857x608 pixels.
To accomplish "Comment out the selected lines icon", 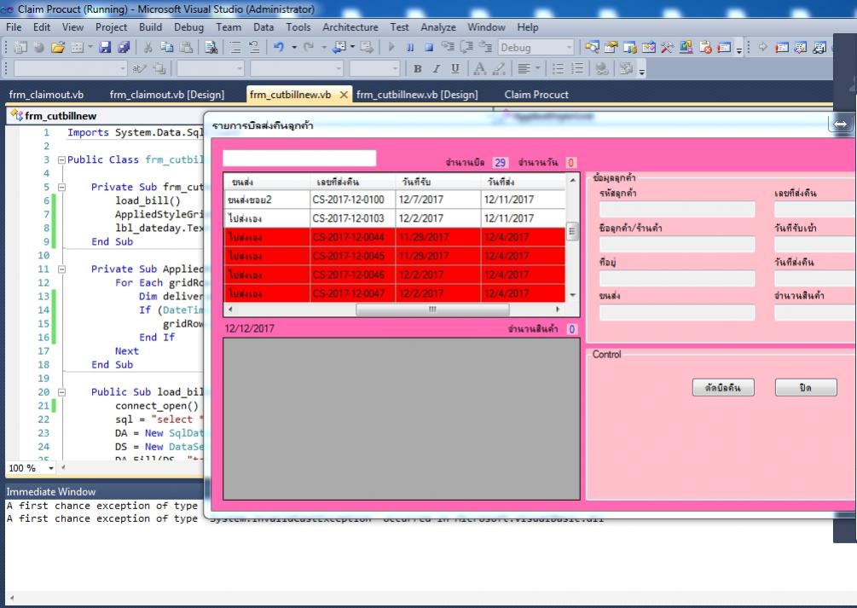I will [235, 48].
